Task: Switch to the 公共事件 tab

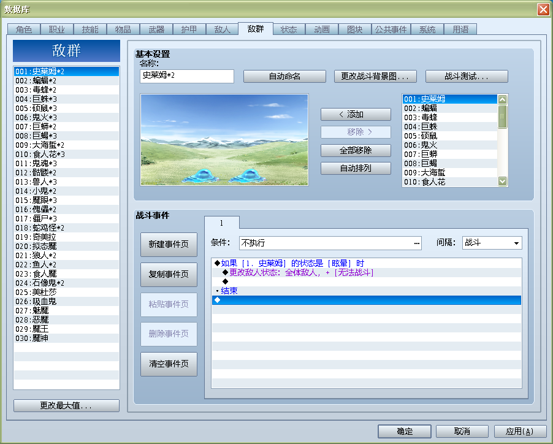Action: 391,29
